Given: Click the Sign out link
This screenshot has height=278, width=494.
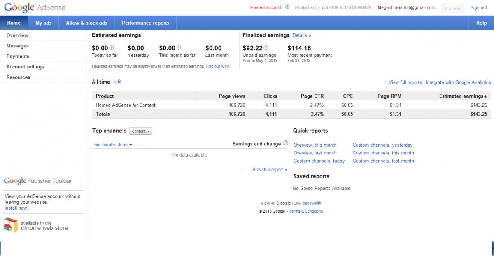Looking at the screenshot, I should 479,7.
